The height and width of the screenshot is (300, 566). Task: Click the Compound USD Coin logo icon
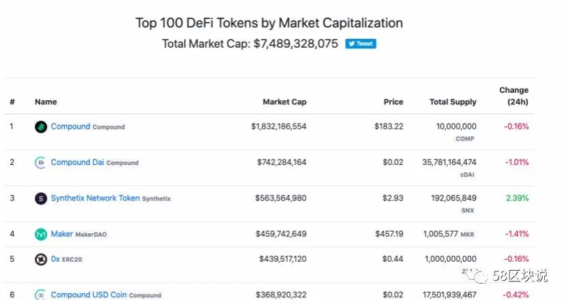[41, 295]
